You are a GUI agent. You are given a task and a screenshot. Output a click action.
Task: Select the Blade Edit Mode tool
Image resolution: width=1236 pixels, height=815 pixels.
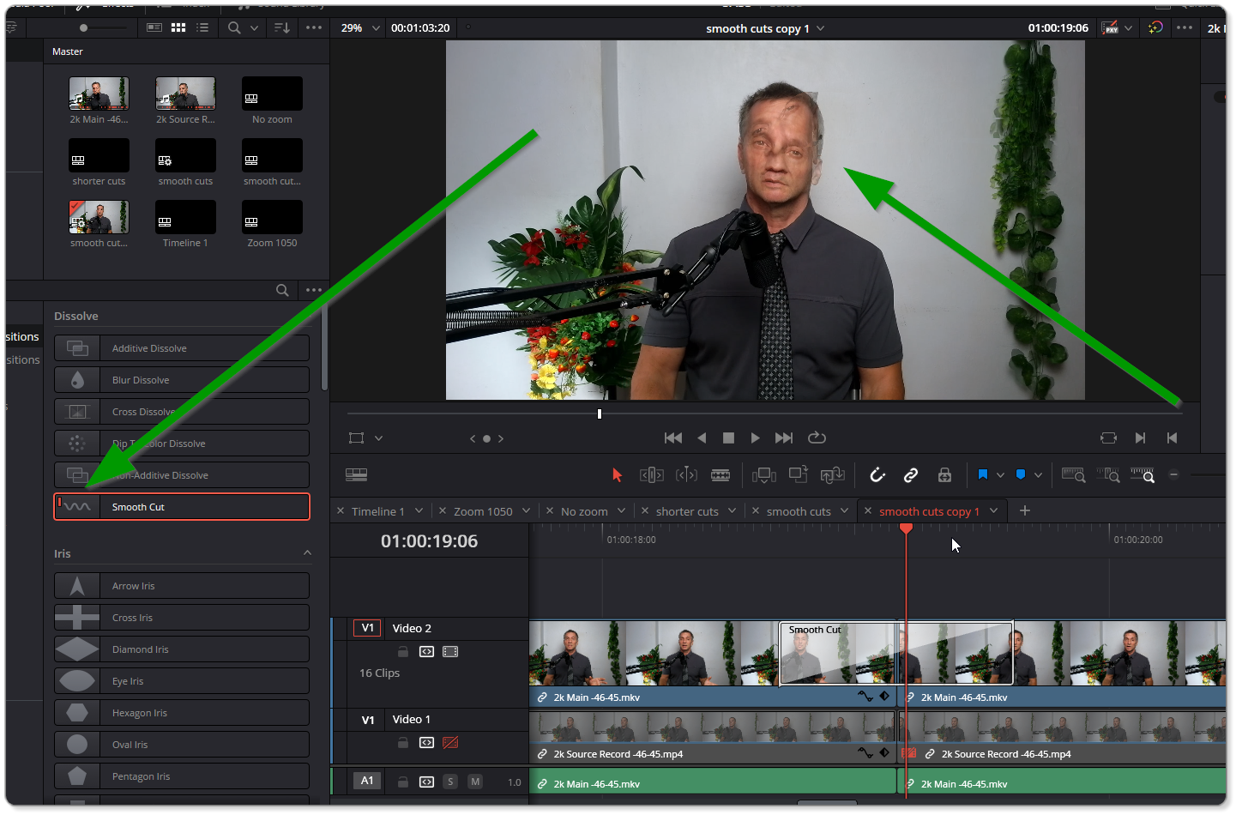click(720, 474)
